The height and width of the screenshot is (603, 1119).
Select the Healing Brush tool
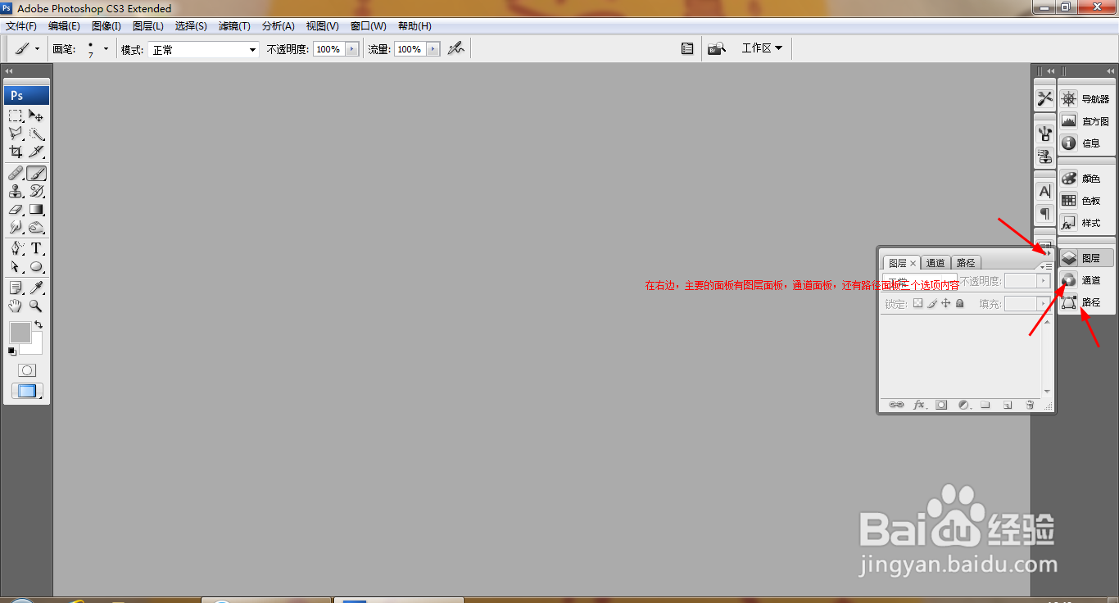point(16,174)
